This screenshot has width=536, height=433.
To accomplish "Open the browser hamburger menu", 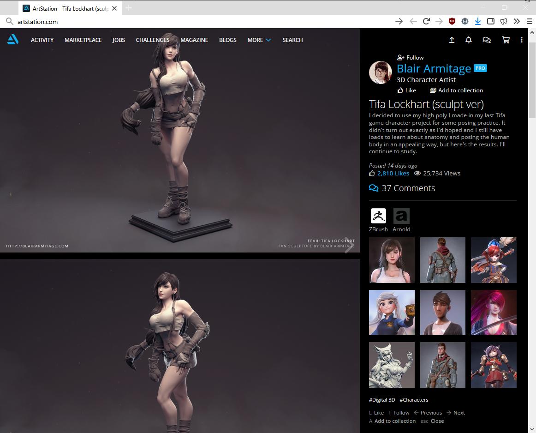I will coord(529,21).
